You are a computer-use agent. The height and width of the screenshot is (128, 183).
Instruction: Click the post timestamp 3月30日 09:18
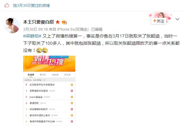click(x=35, y=29)
